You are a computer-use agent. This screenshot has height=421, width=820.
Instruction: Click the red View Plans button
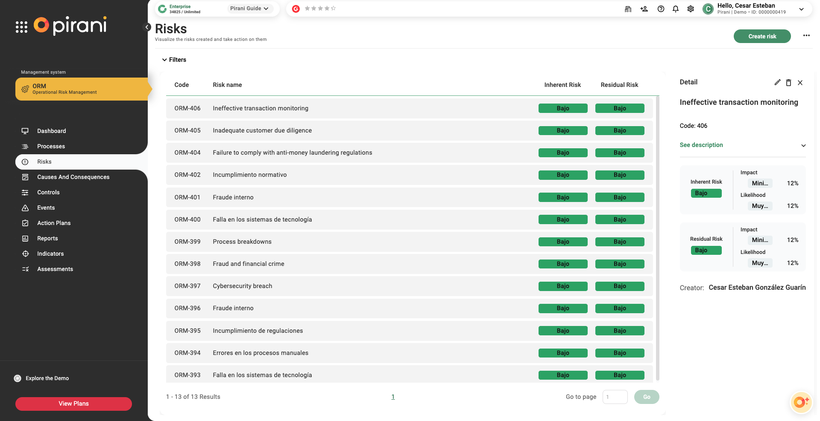tap(73, 404)
